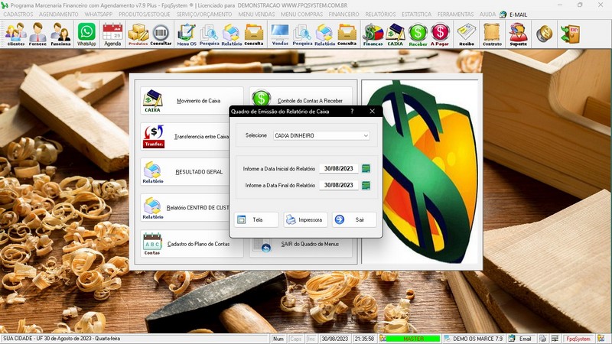Open the ESTATISTICA menu
The height and width of the screenshot is (344, 612).
(x=416, y=14)
